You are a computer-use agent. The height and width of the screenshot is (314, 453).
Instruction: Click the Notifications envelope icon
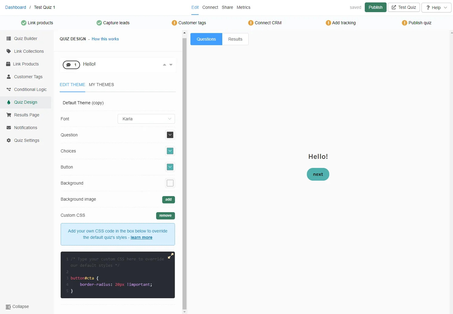point(9,128)
